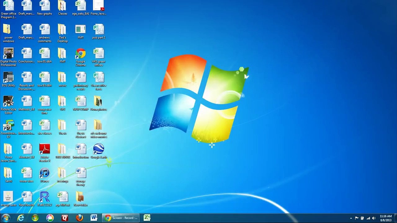The height and width of the screenshot is (223, 397).
Task: Show hidden system tray icons
Action: coord(351,218)
